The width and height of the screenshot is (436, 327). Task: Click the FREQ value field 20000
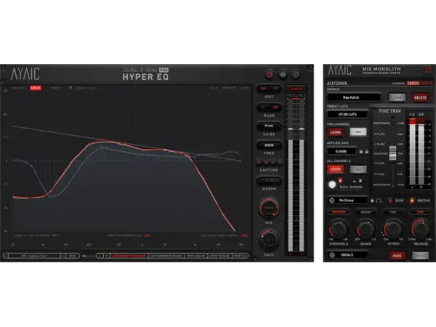tap(269, 145)
